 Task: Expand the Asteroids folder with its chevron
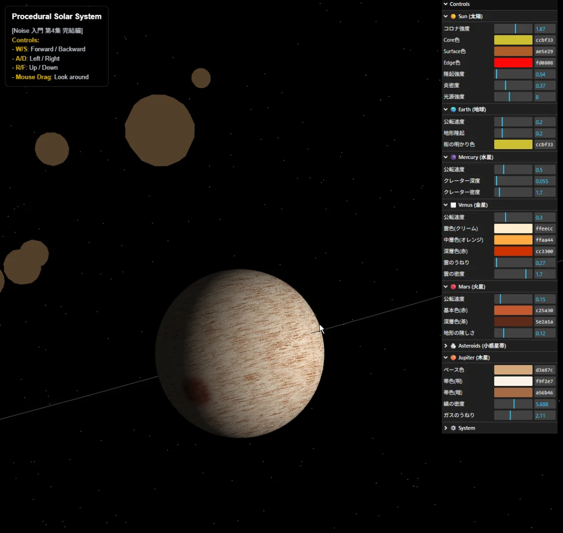pos(446,346)
